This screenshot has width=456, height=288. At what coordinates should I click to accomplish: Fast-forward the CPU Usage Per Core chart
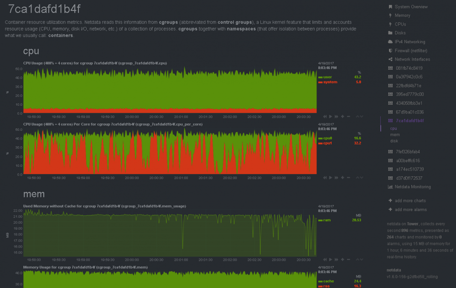pyautogui.click(x=337, y=178)
